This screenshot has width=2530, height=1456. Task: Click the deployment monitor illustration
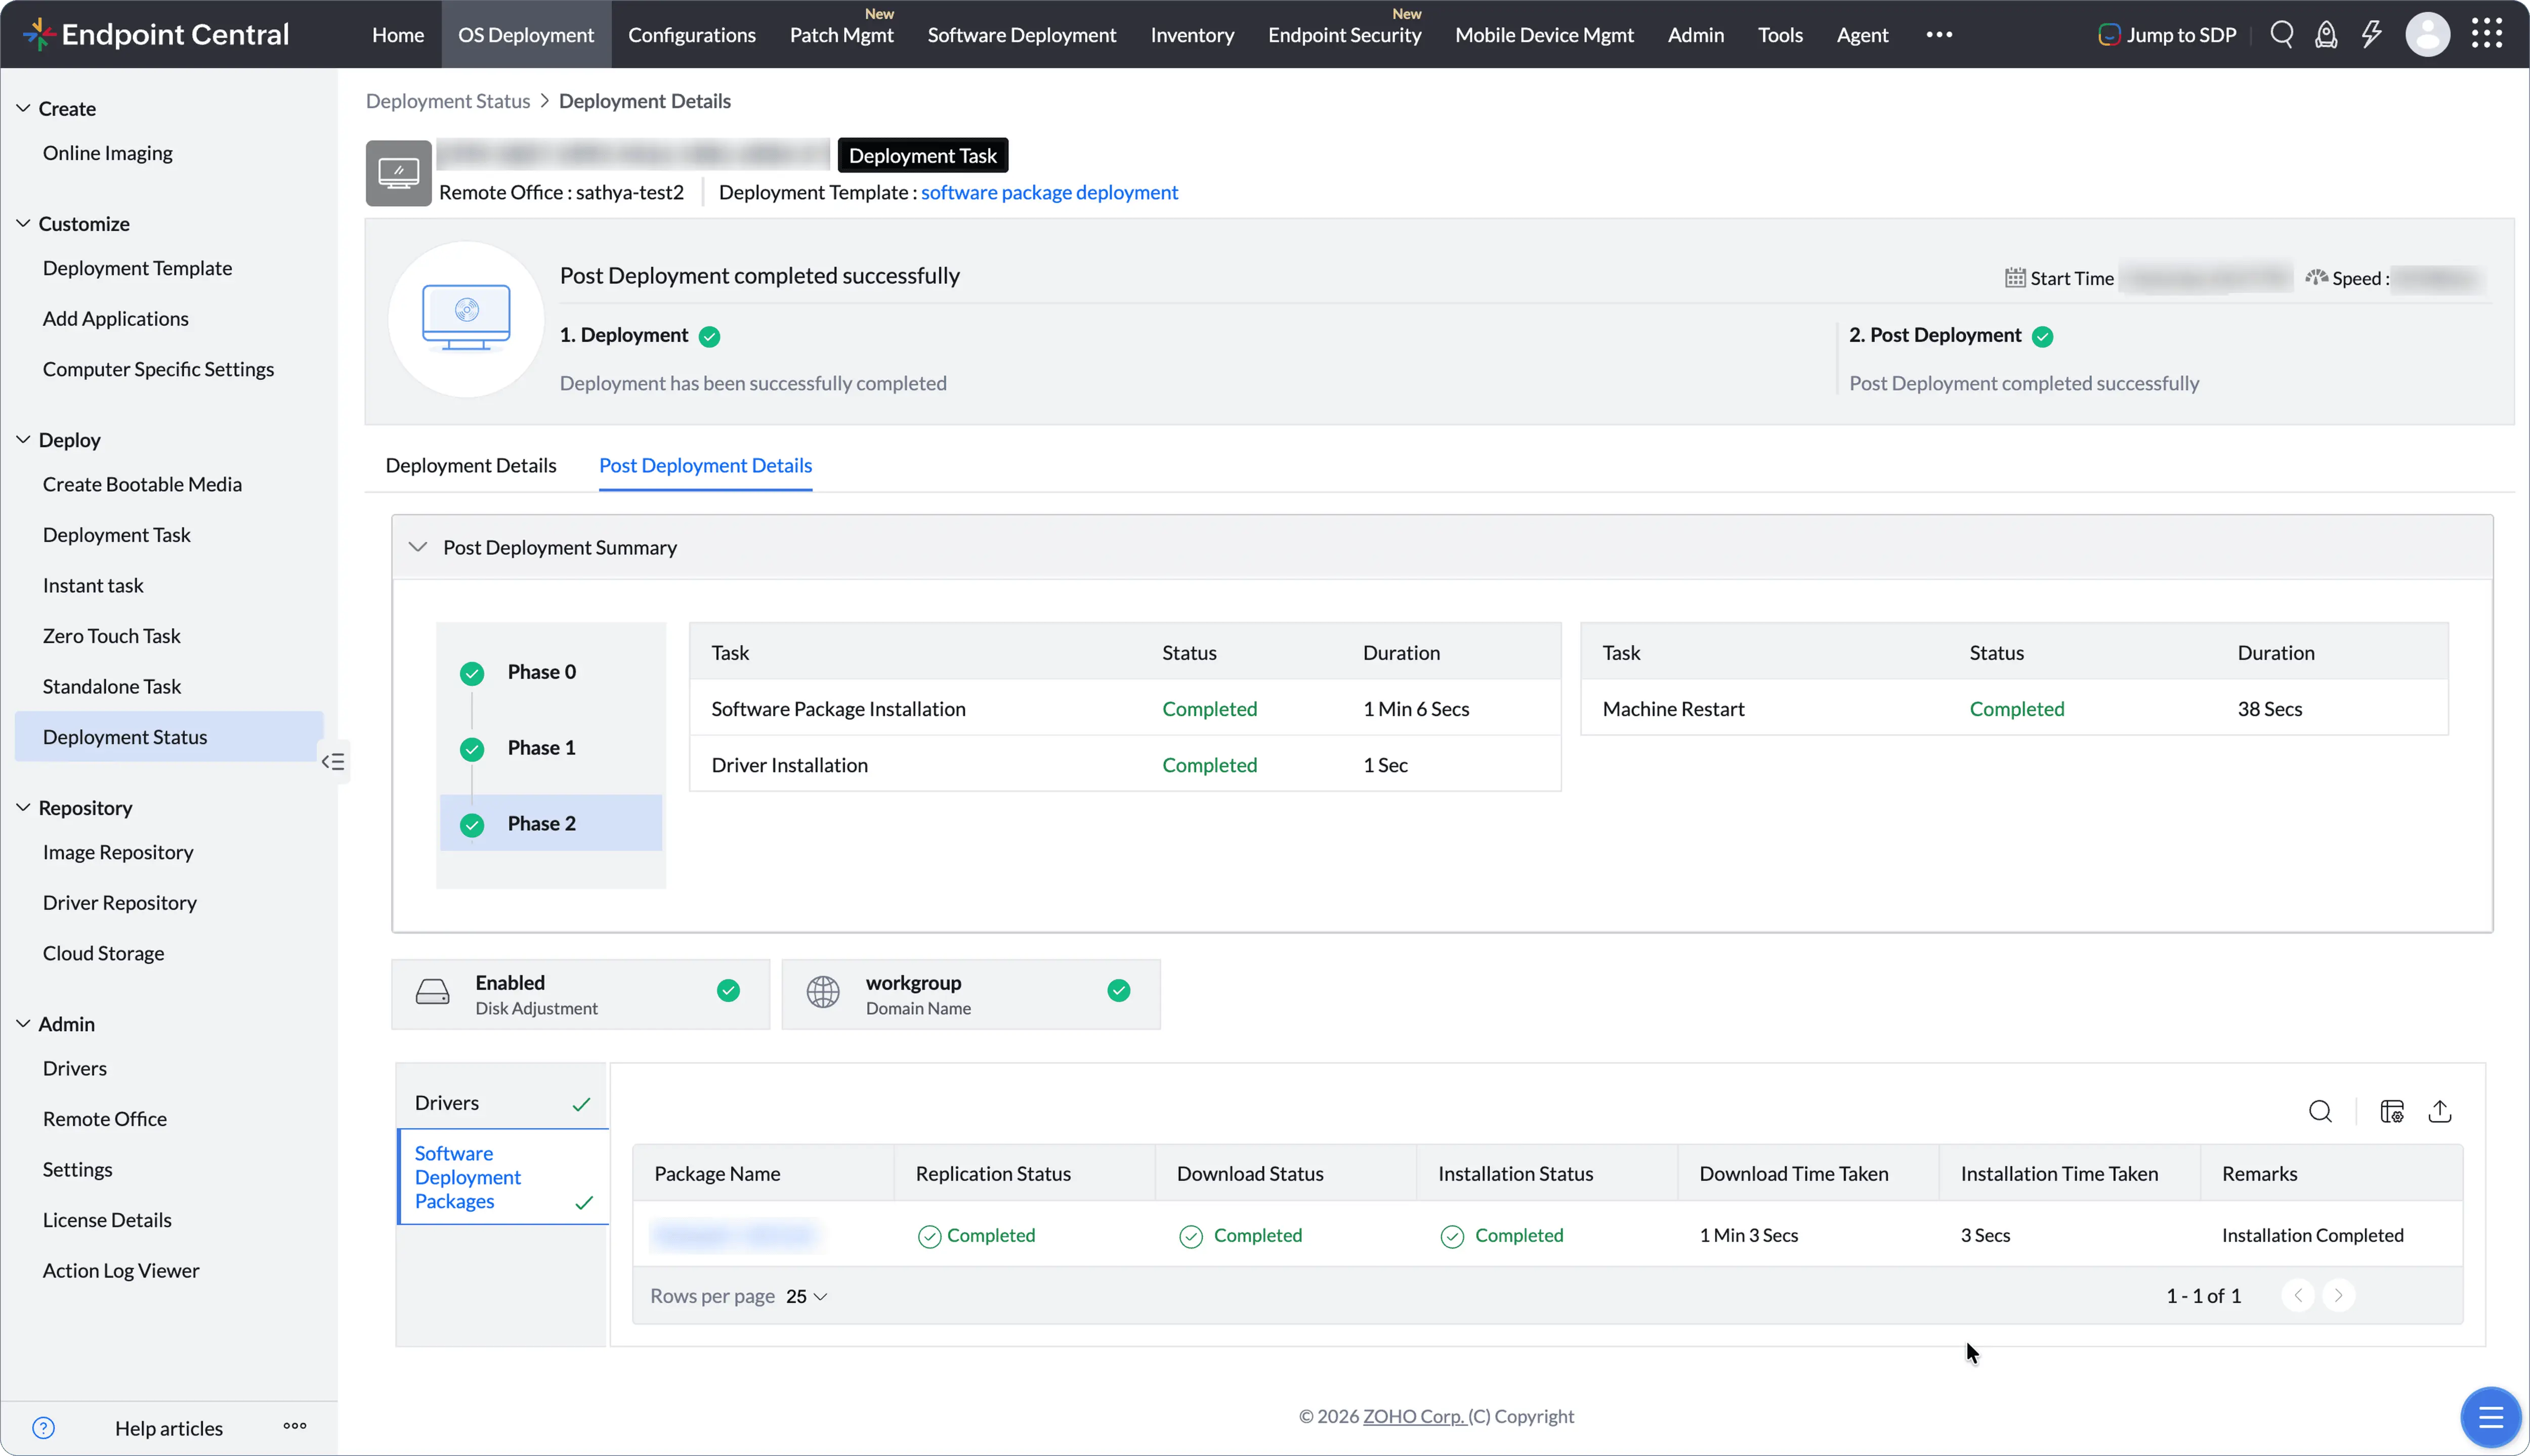pyautogui.click(x=466, y=320)
